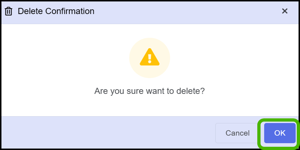The image size is (300, 150).
Task: Click the "Are you sure want to delete?" message
Action: [x=149, y=91]
